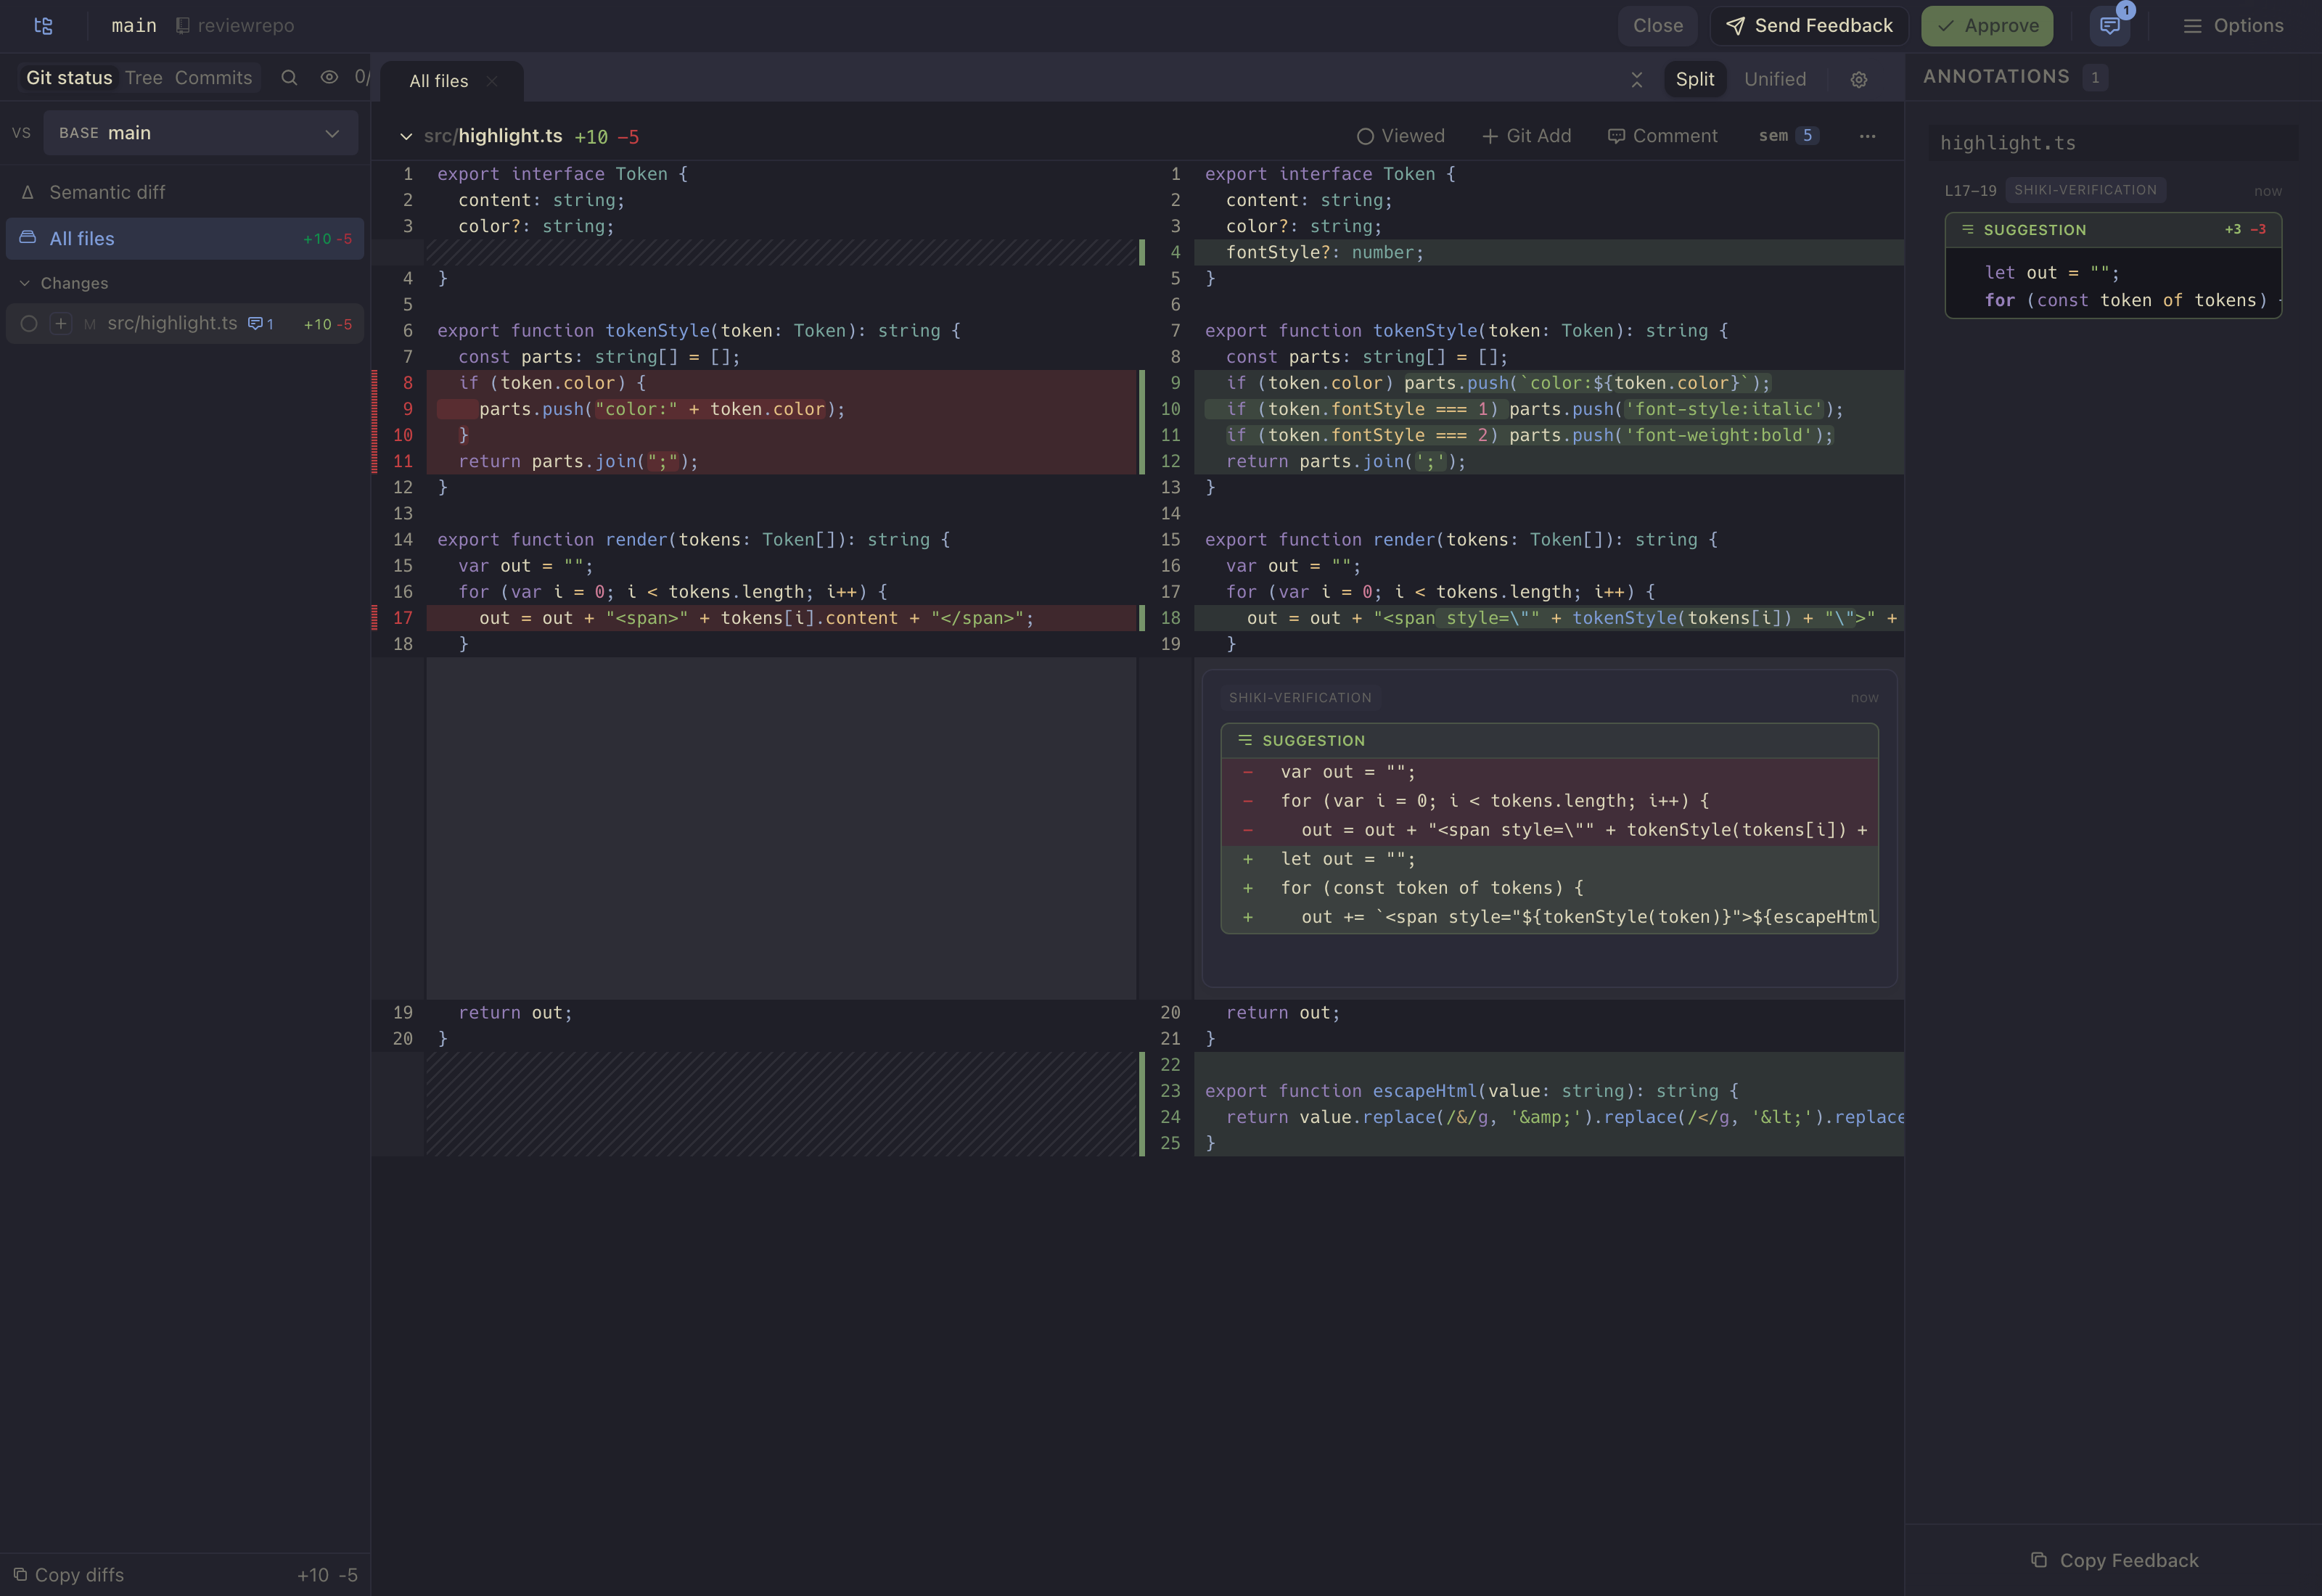The height and width of the screenshot is (1596, 2322).
Task: Open the BASE main branch dropdown
Action: 201,133
